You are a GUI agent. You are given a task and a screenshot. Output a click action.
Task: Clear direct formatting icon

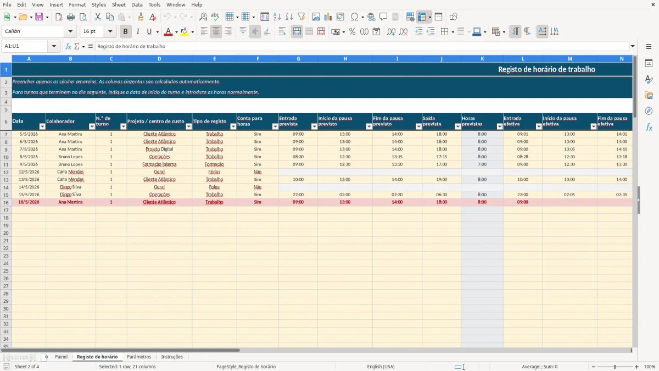coord(153,17)
